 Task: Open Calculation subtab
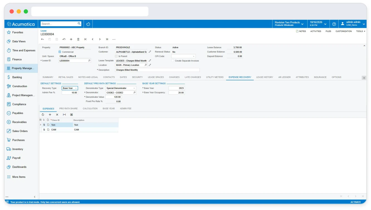click(x=90, y=108)
